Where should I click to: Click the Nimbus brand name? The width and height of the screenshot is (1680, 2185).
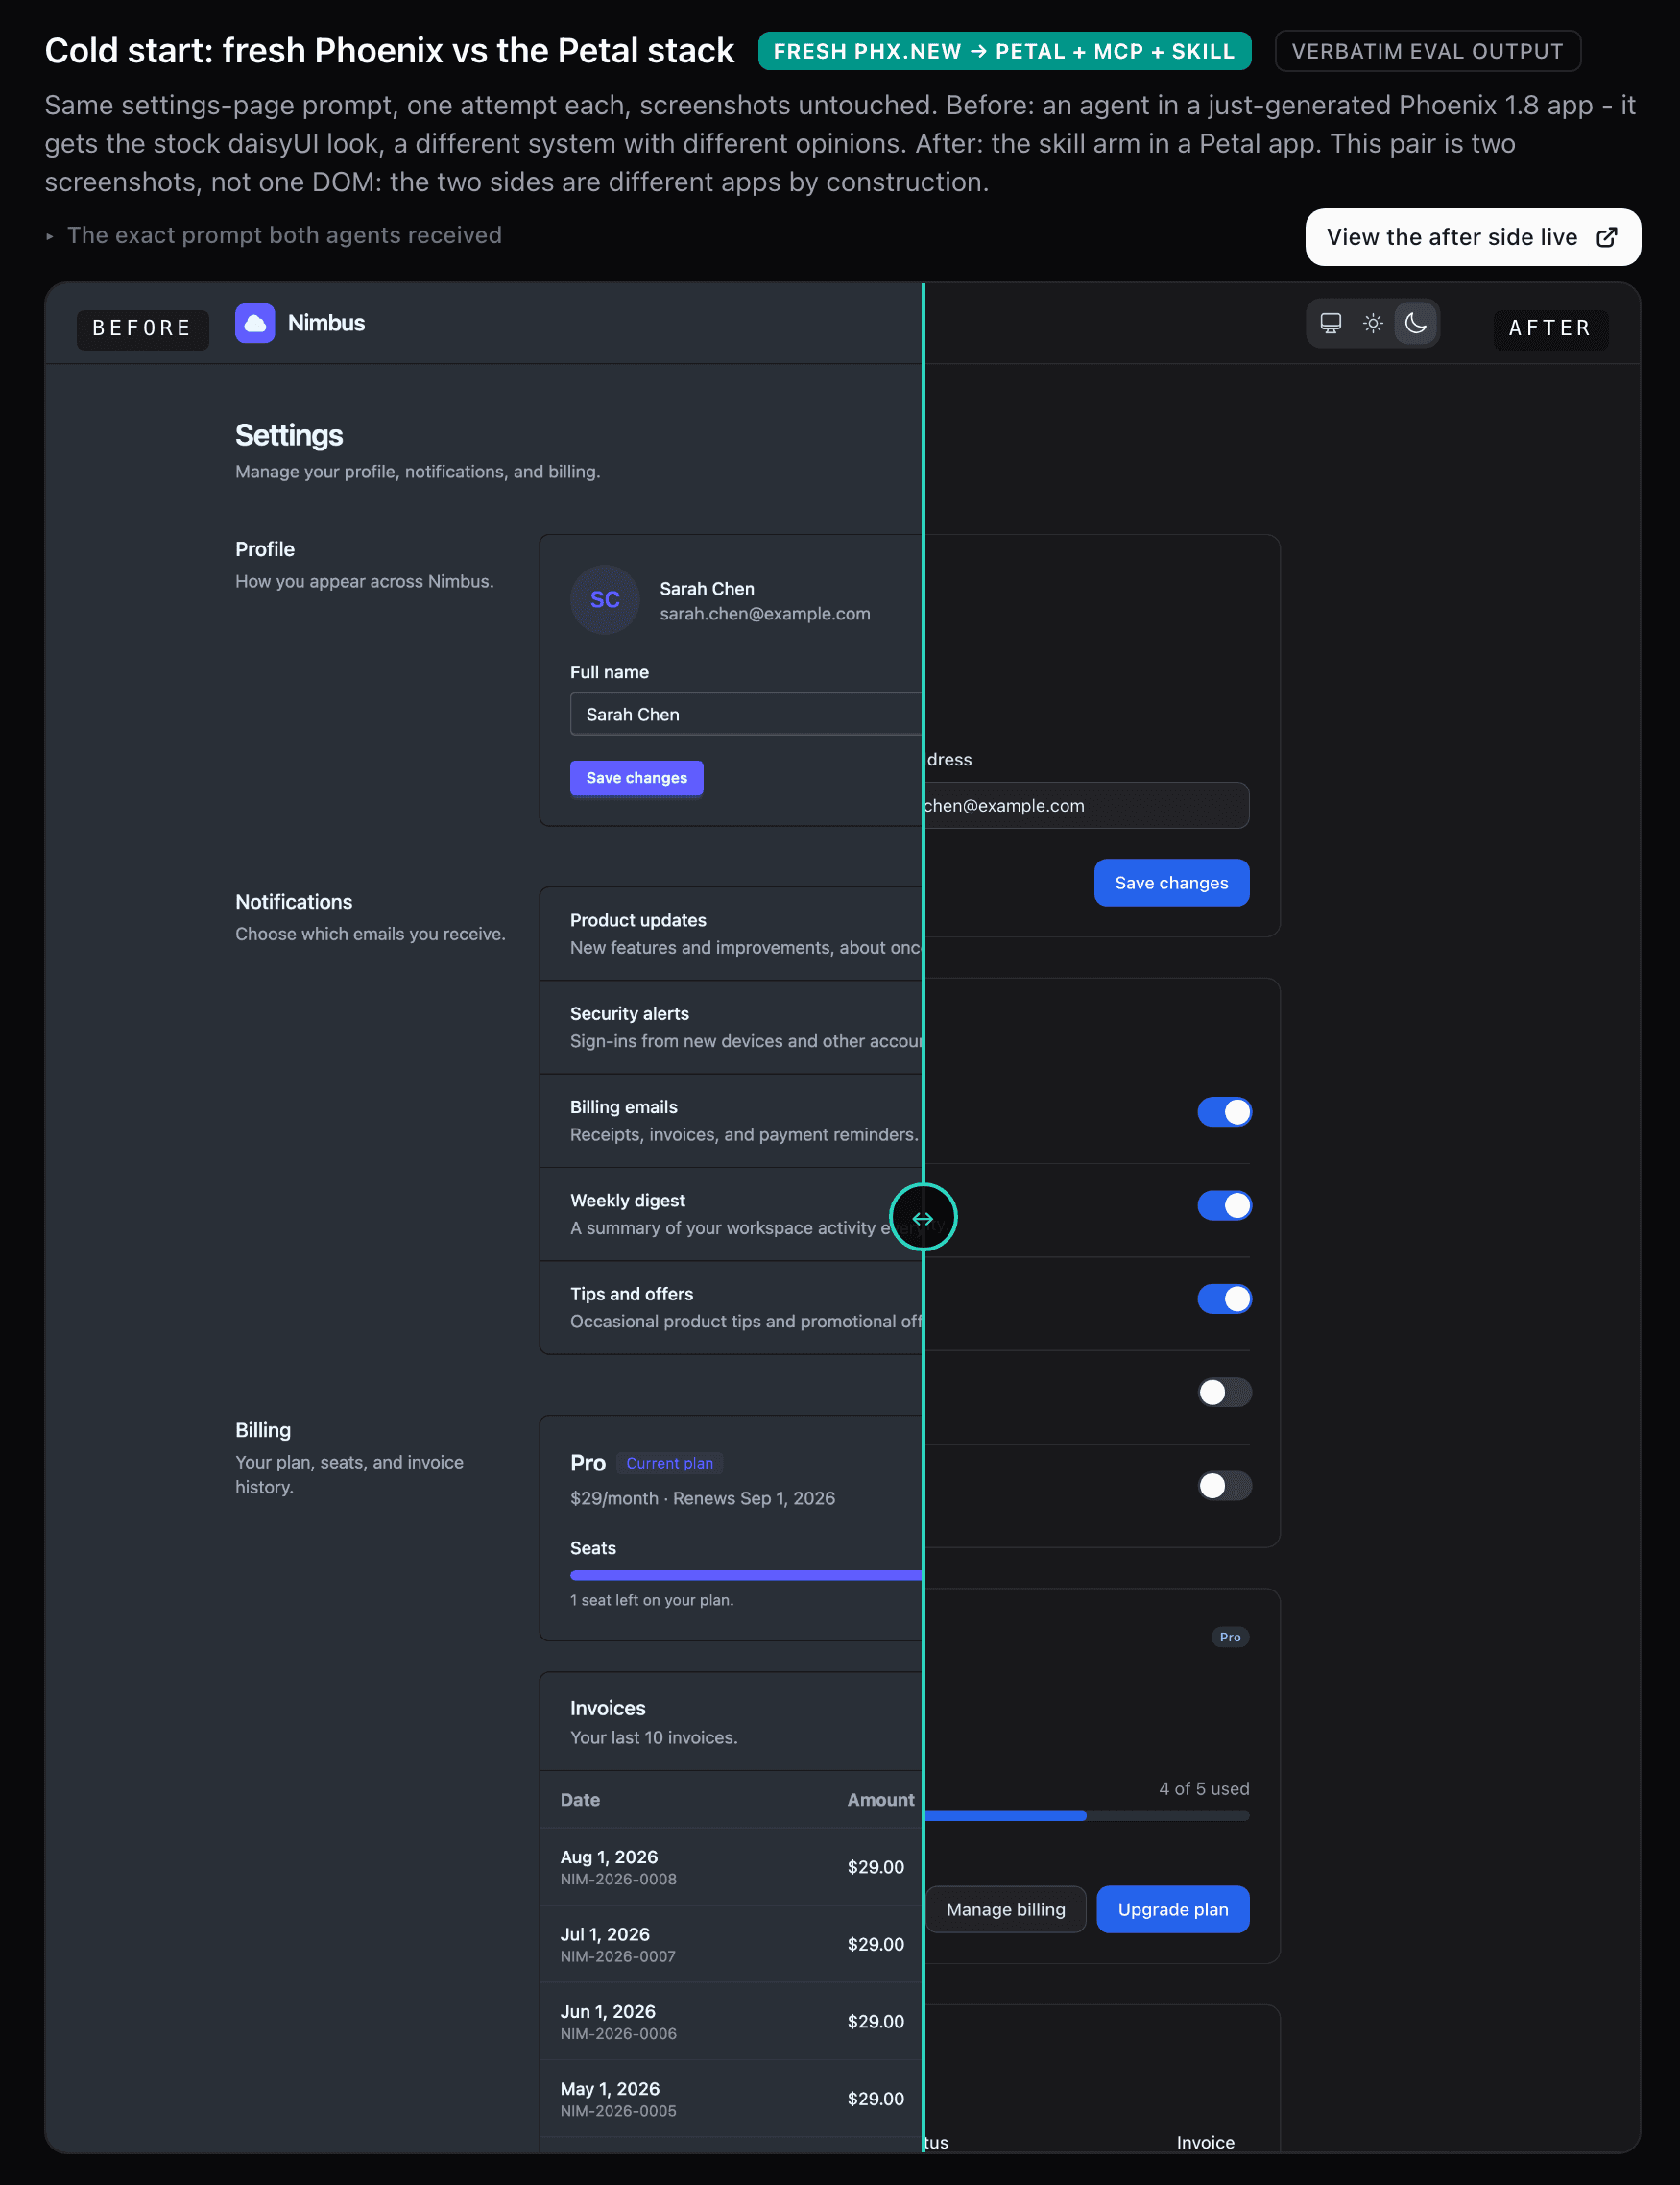[326, 323]
